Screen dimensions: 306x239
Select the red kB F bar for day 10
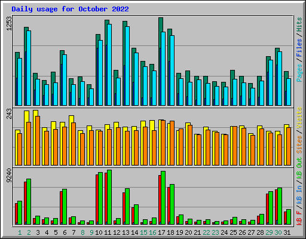coord(97,200)
